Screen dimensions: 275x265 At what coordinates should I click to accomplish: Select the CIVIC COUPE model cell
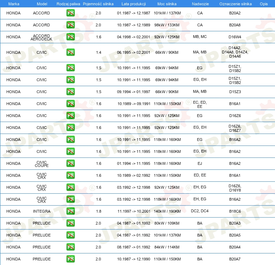[41, 164]
